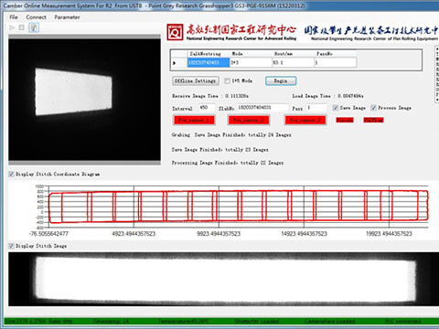Image resolution: width=439 pixels, height=329 pixels.
Task: Click the red Finish status indicator
Action: 345,120
